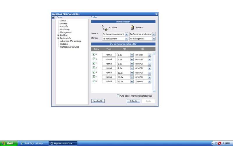Open the 9.0x FID dropdown
Screen dimensions: 233x146
pos(132,68)
